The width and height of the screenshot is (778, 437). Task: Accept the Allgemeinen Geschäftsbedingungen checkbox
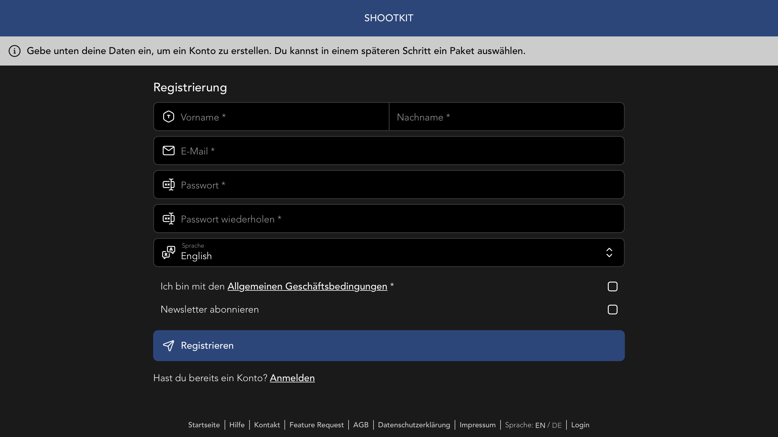click(612, 286)
